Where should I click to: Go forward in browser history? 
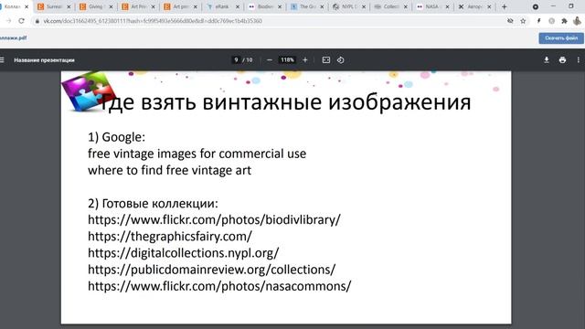coord(8,21)
